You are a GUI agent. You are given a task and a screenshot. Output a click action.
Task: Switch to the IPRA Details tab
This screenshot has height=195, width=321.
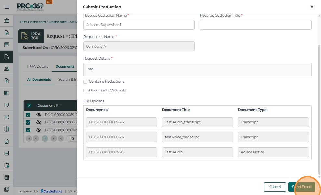[37, 66]
